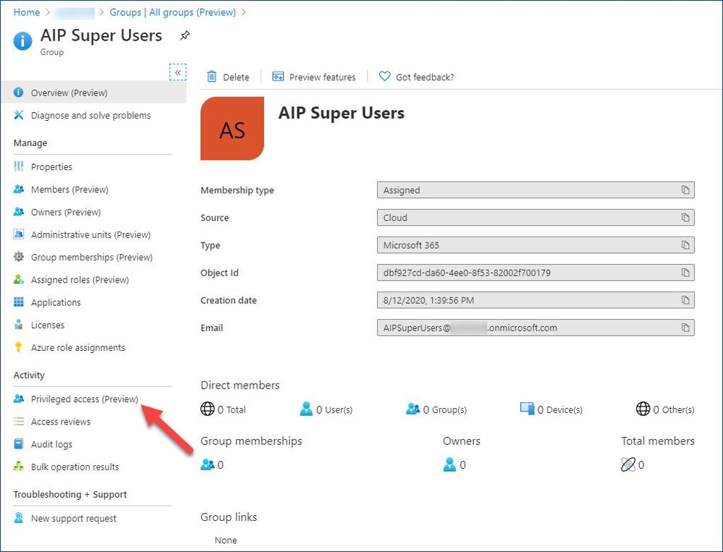
Task: Click the Preview features toolbar icon
Action: click(278, 77)
